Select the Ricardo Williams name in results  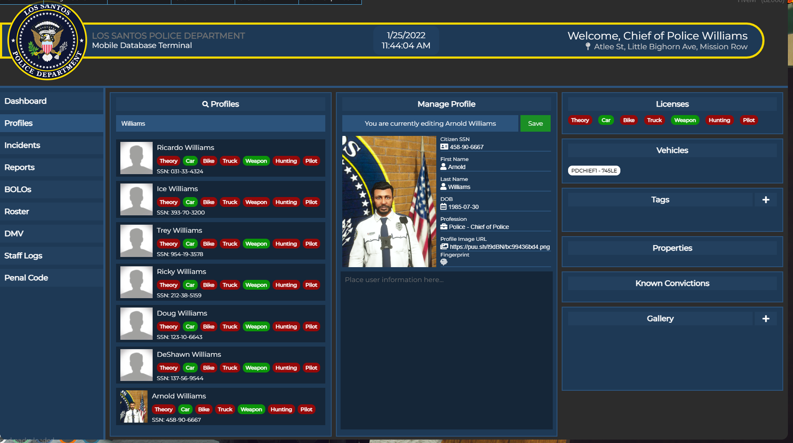click(185, 147)
